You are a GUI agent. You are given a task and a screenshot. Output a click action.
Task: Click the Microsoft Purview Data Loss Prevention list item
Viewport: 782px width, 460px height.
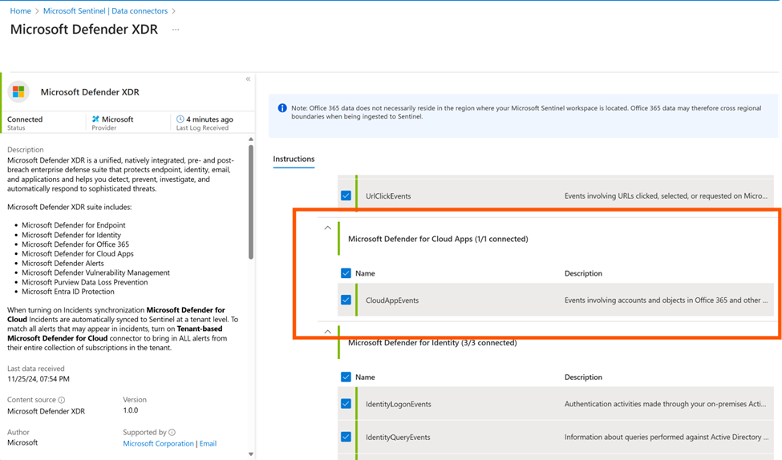coord(84,282)
